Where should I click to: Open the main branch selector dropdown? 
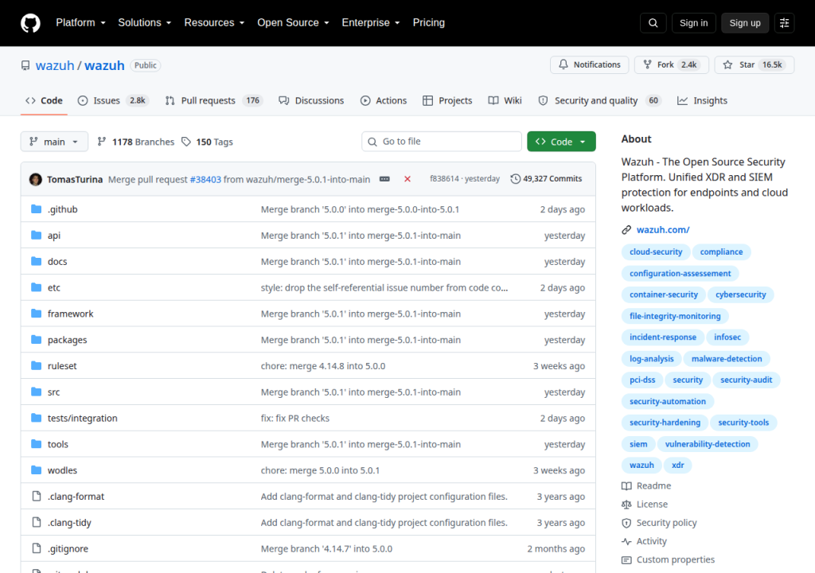(x=54, y=142)
